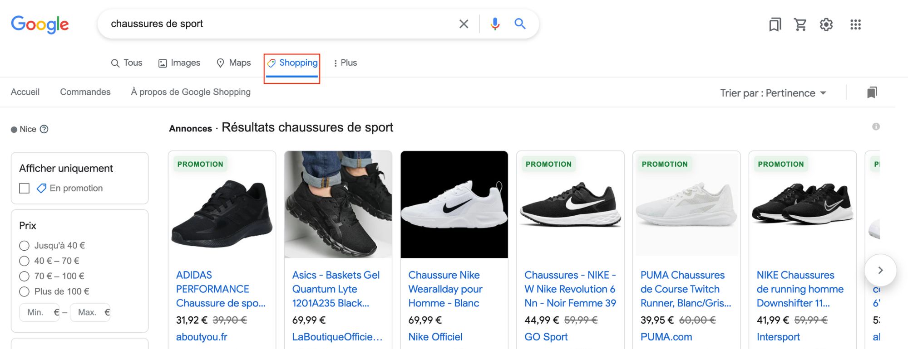
Task: Click the Google logo
Action: [x=40, y=24]
